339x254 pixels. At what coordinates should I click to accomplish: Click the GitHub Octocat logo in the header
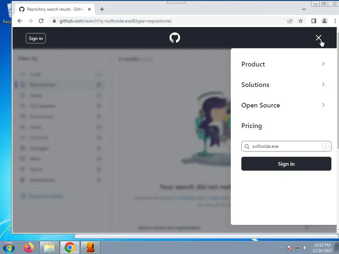point(175,38)
